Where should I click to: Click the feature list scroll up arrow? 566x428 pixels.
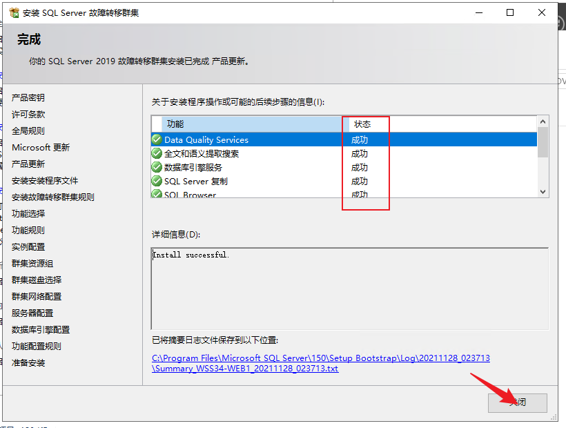pos(543,122)
